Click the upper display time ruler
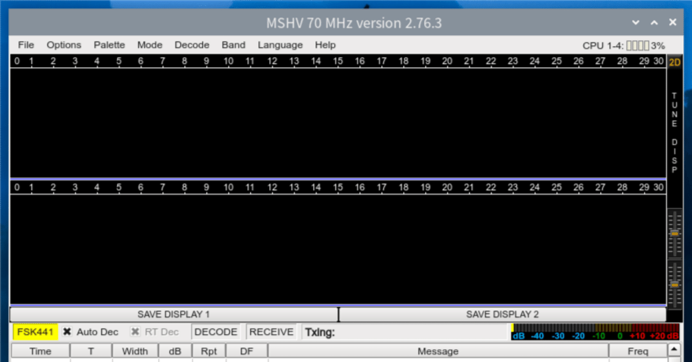This screenshot has height=362, width=692. coord(338,62)
